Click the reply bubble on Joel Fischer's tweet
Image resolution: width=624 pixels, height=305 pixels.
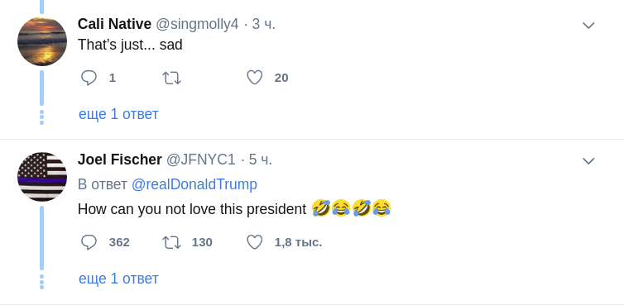point(89,242)
